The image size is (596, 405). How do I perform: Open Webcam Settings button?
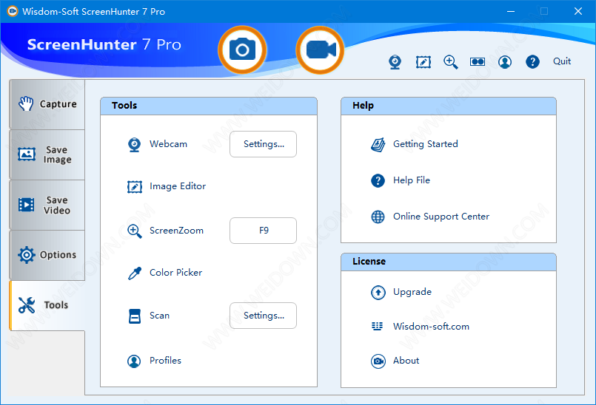[263, 144]
